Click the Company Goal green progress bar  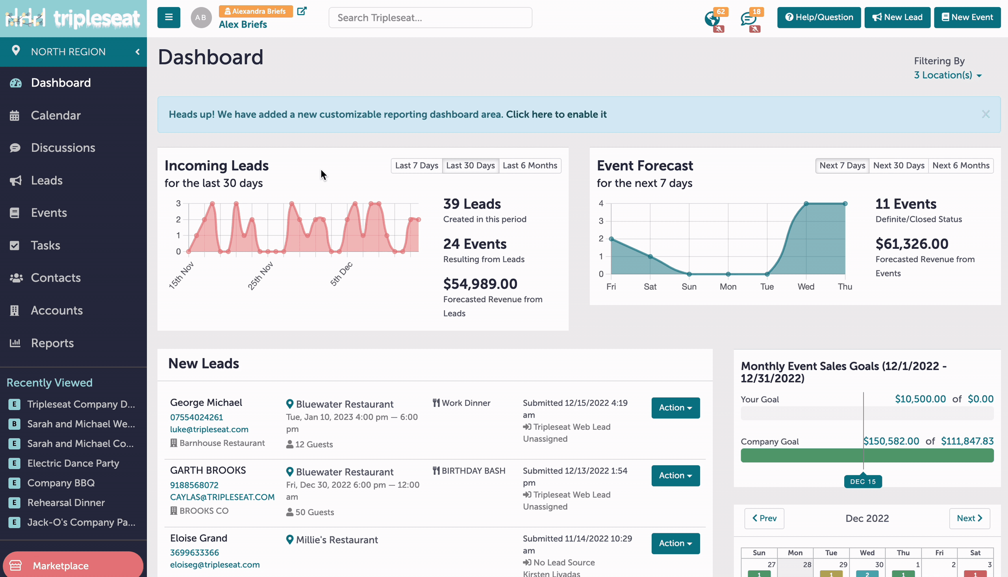pyautogui.click(x=867, y=456)
